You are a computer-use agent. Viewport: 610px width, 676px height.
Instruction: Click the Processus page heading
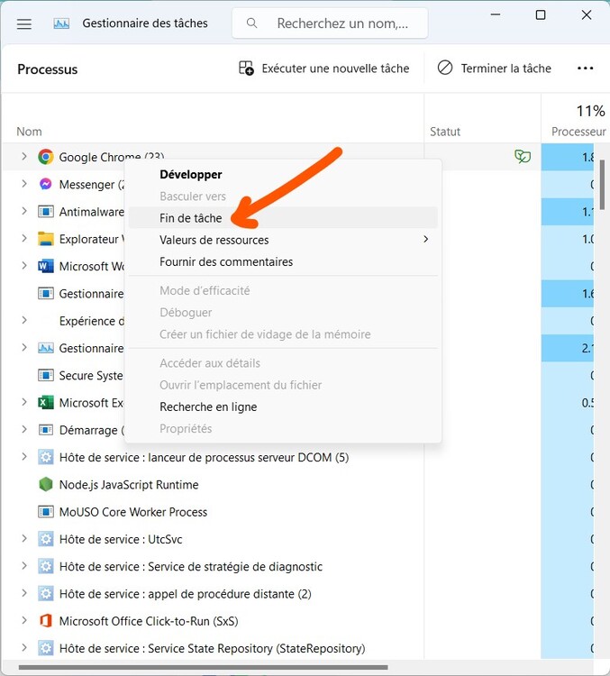pyautogui.click(x=48, y=69)
